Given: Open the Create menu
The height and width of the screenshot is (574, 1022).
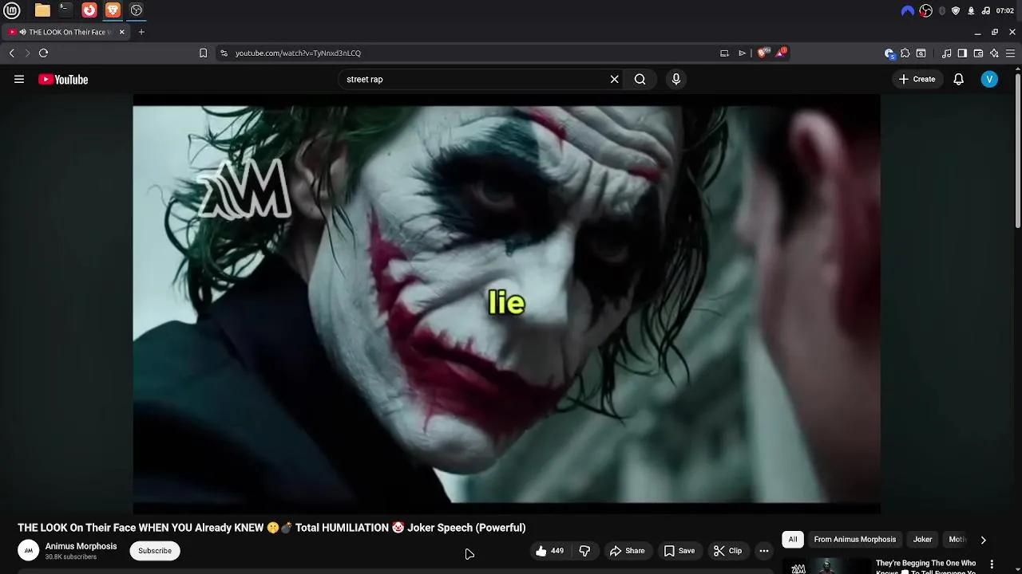Looking at the screenshot, I should tap(917, 79).
